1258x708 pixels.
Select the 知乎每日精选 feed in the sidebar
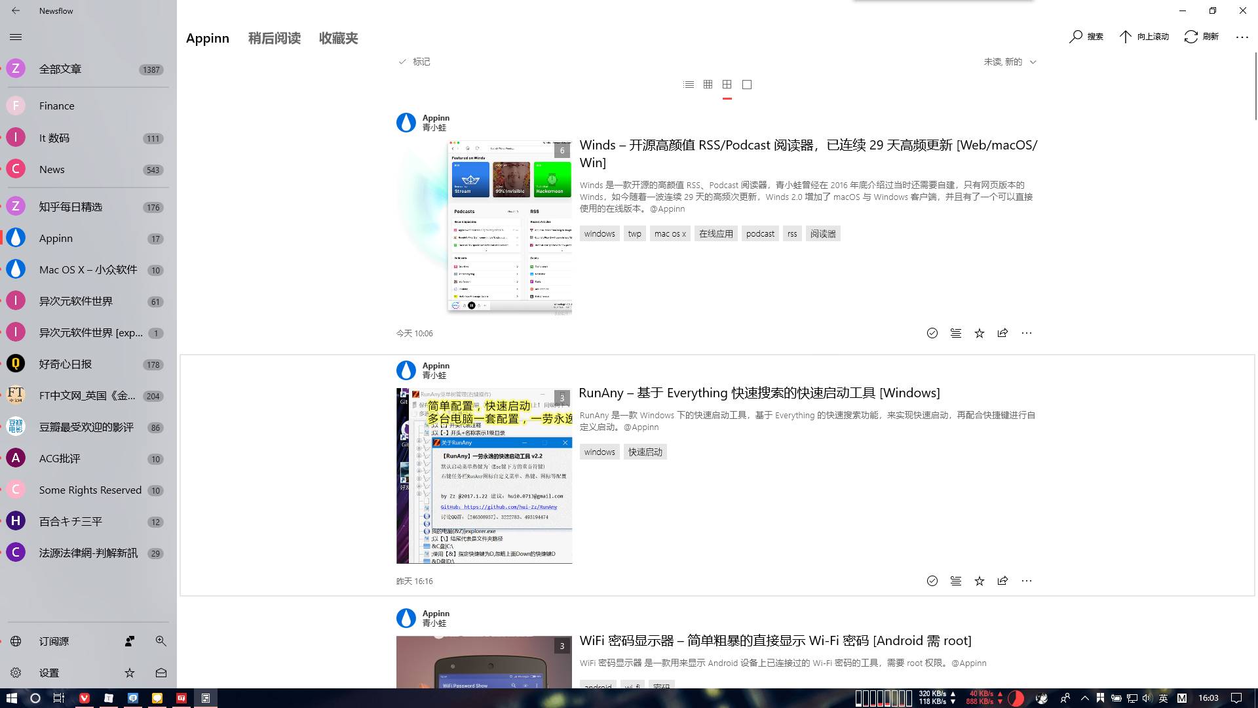(70, 206)
